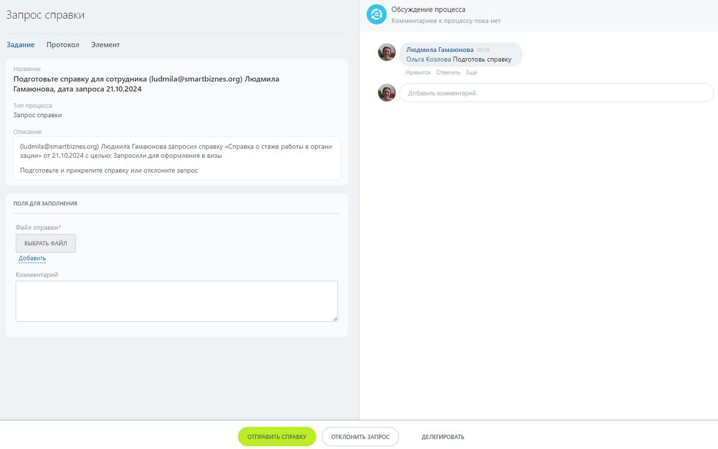Click the description line Подготовьте и прикрепите справку
This screenshot has height=449, width=718.
109,170
